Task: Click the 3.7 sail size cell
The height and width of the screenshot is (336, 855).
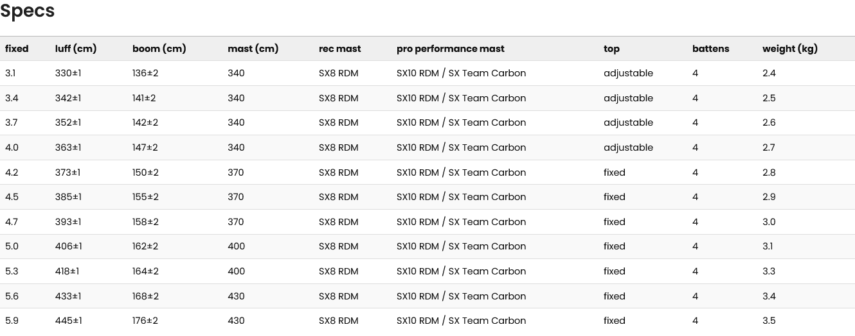Action: tap(11, 122)
